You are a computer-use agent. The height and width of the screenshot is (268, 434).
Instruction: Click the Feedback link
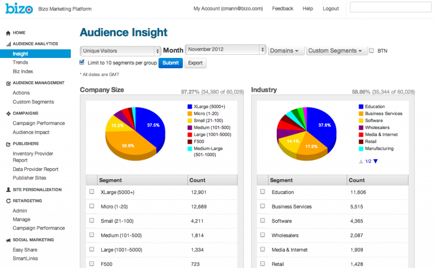click(x=283, y=8)
